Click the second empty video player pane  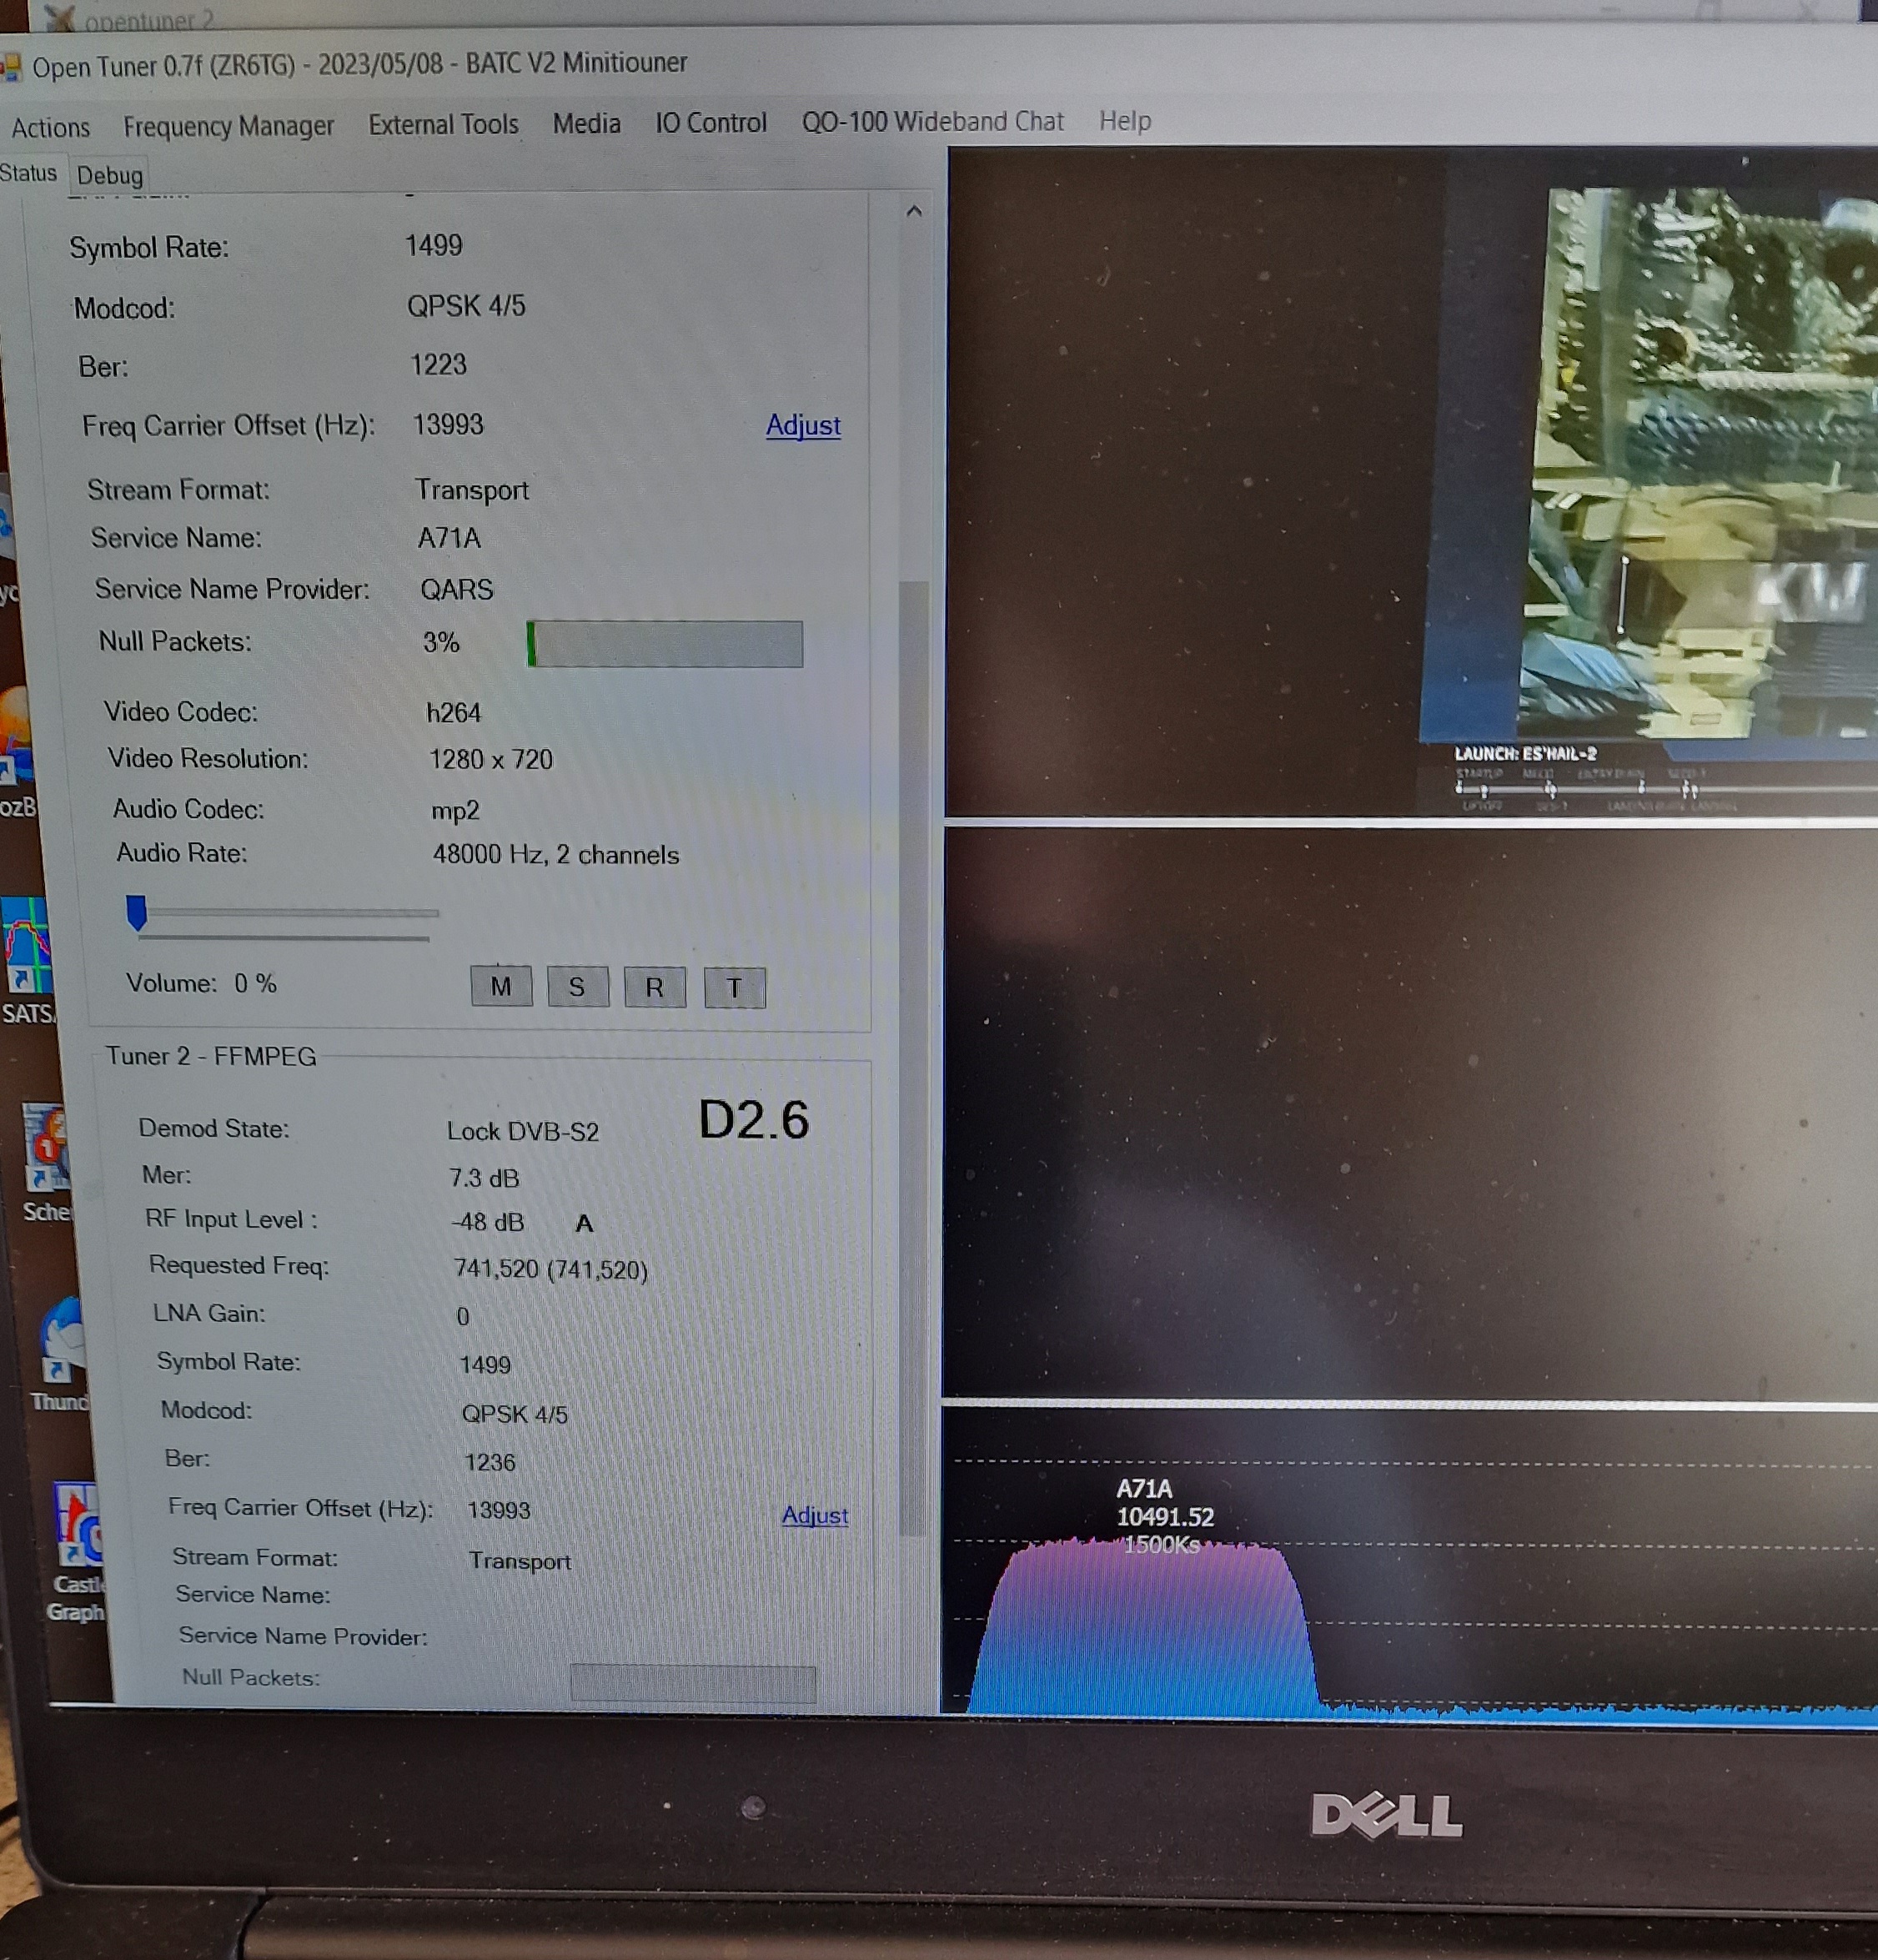coord(1410,1112)
